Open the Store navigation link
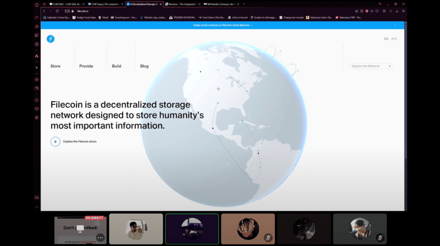 coord(55,66)
